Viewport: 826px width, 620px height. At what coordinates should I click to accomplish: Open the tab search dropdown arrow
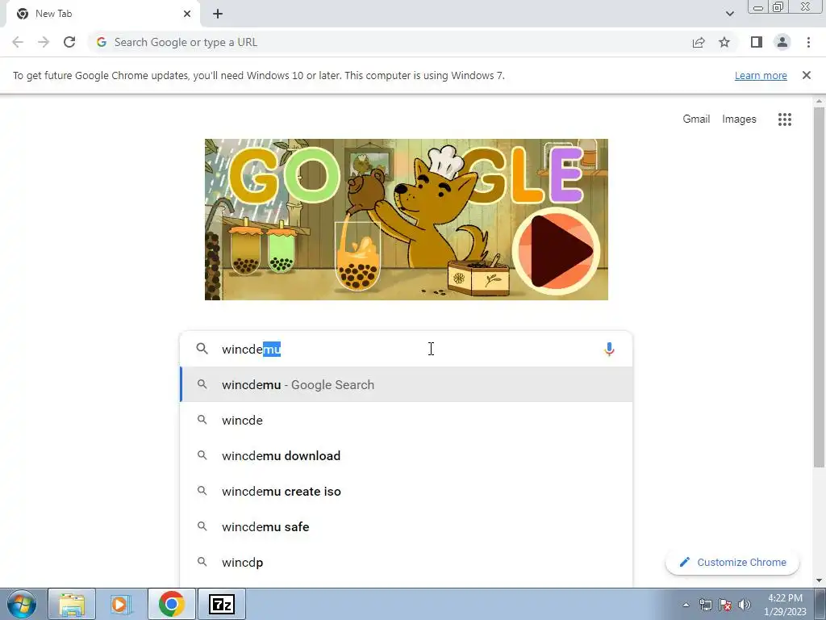click(729, 14)
